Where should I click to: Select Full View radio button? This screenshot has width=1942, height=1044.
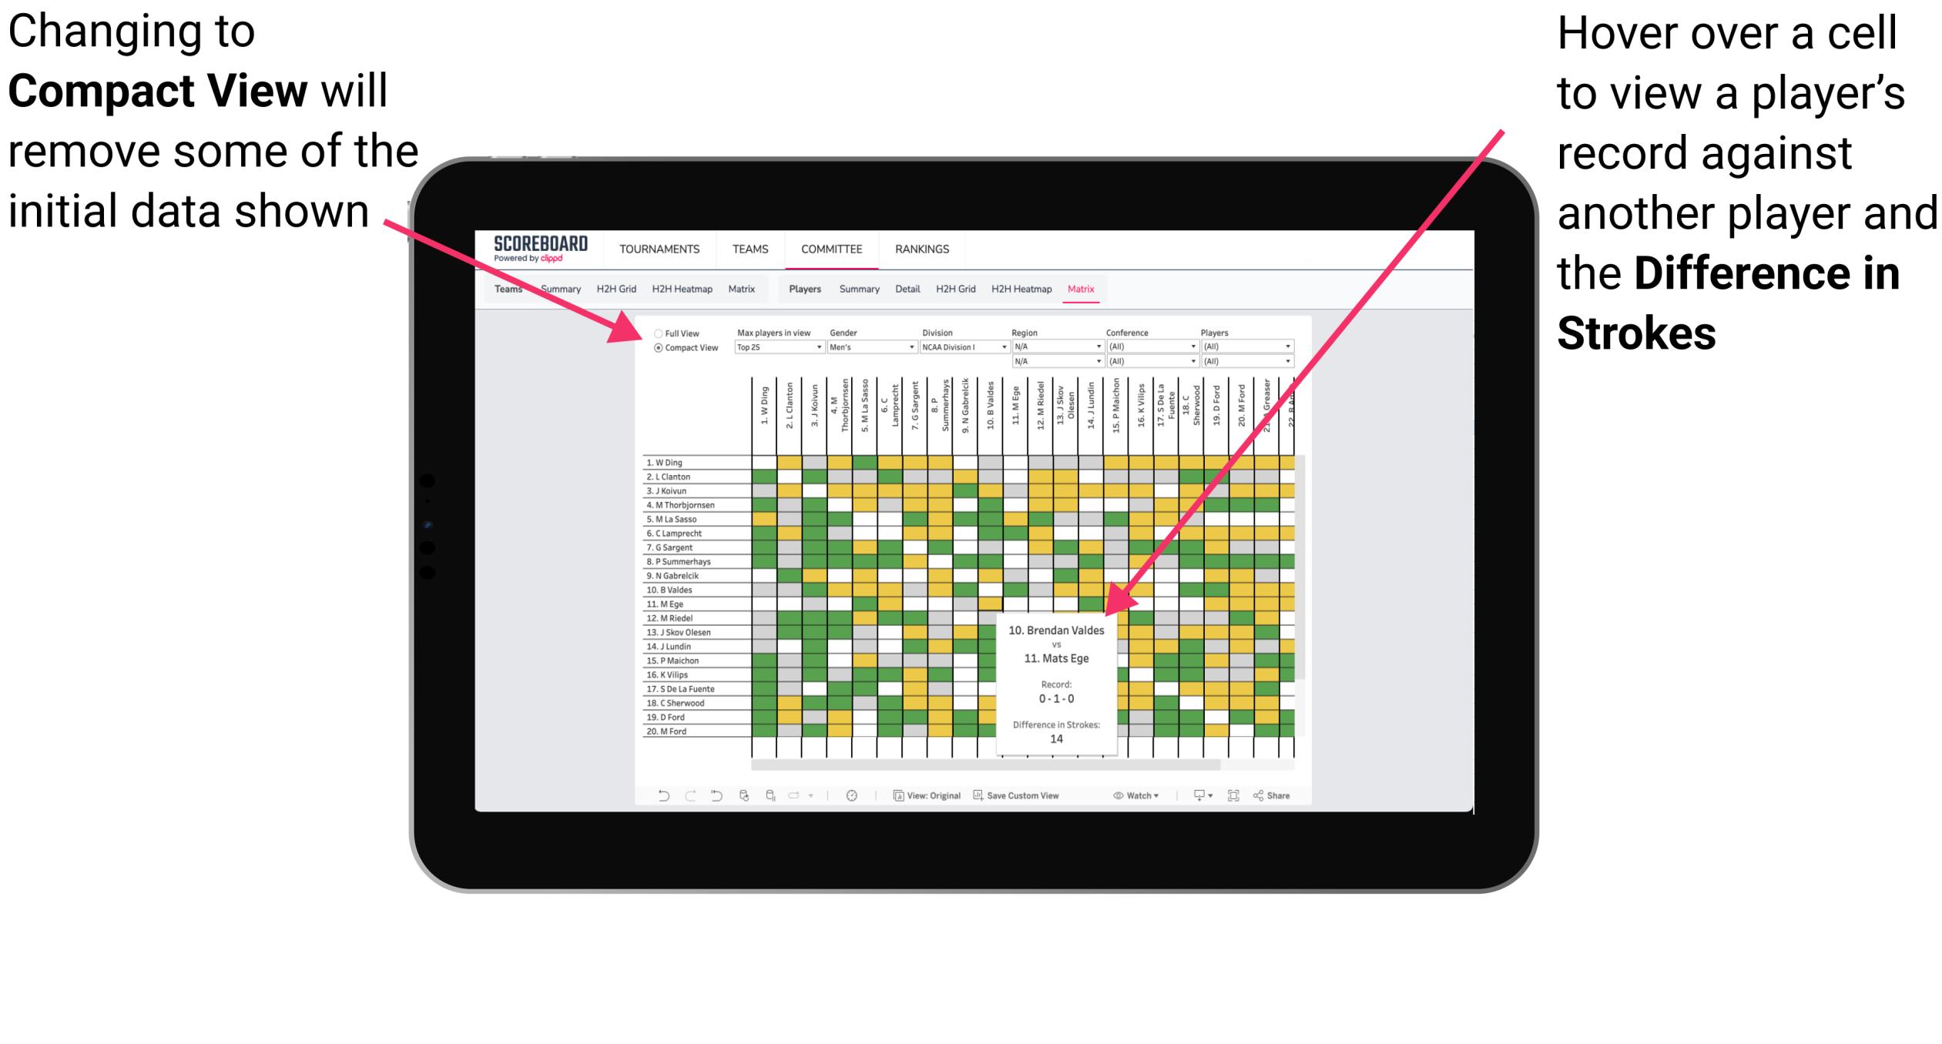click(x=656, y=334)
